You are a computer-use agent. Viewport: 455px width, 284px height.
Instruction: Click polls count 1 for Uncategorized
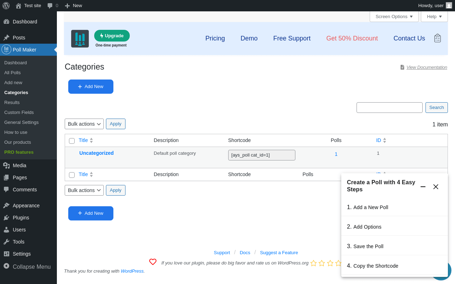click(x=336, y=154)
